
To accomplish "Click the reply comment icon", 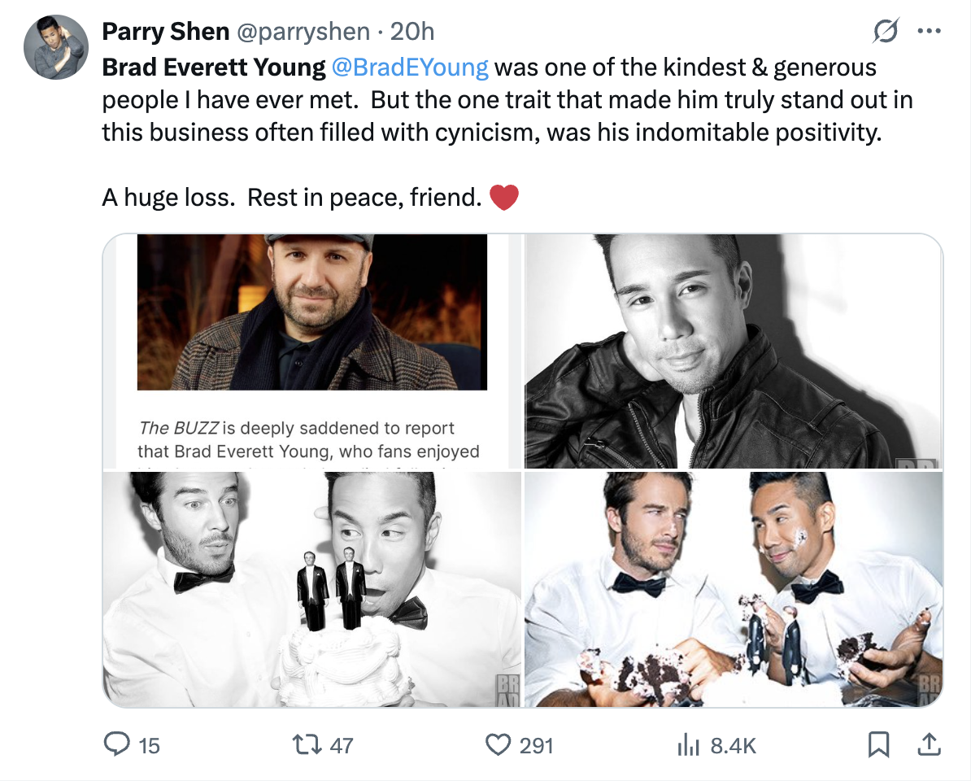I will pos(119,744).
